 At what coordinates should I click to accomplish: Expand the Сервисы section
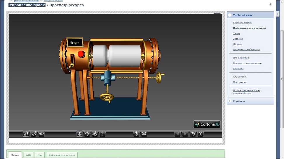tap(230, 101)
